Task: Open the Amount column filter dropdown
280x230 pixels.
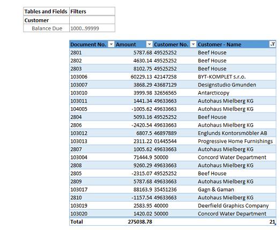Action: [149, 44]
